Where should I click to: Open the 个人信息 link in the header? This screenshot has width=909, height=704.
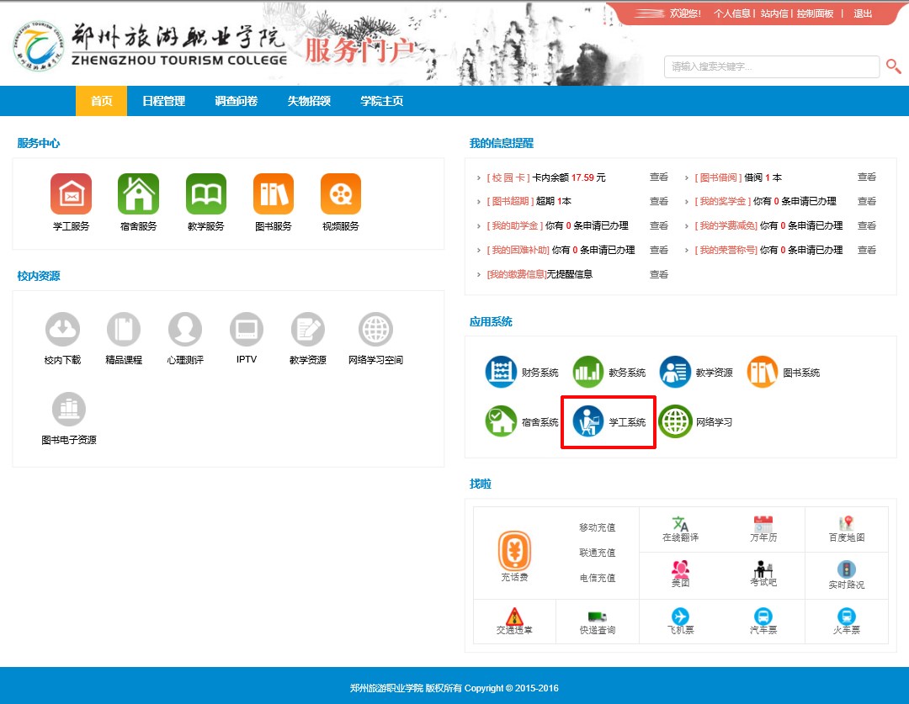pyautogui.click(x=731, y=13)
